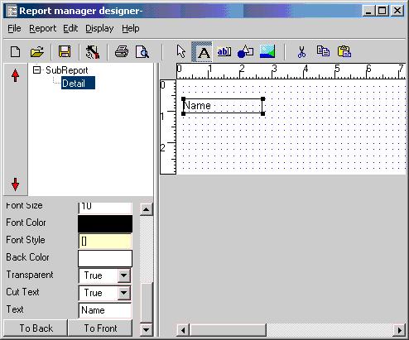Image resolution: width=409 pixels, height=340 pixels.
Task: Choose the expression field tool
Action: click(x=224, y=51)
